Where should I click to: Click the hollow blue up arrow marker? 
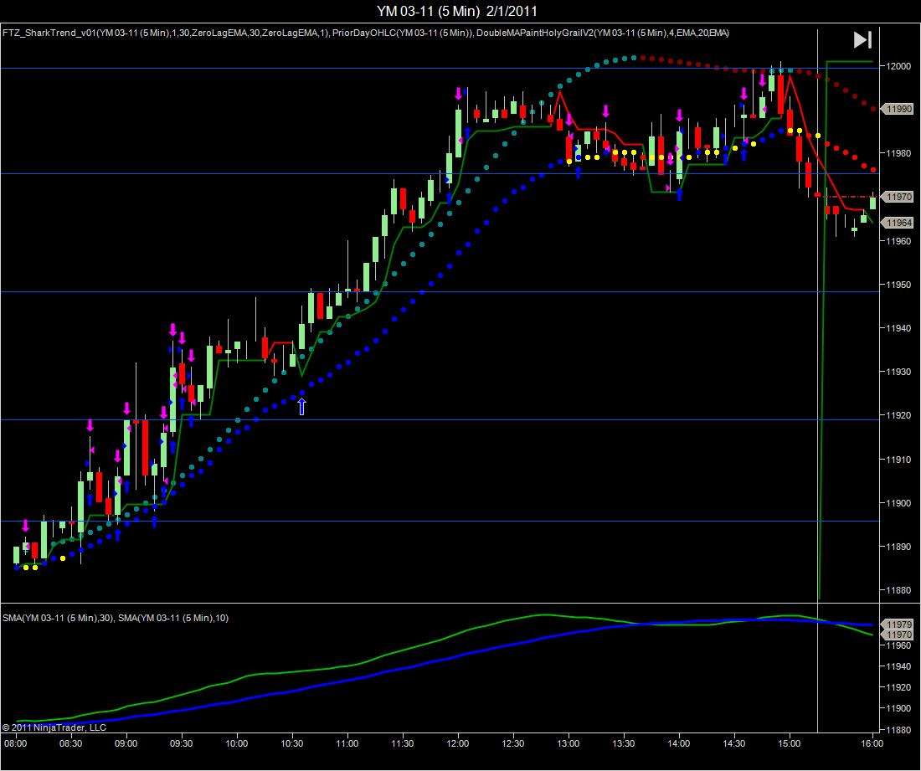[x=302, y=406]
